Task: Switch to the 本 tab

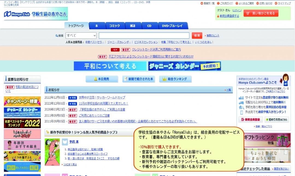Action: coord(97,26)
